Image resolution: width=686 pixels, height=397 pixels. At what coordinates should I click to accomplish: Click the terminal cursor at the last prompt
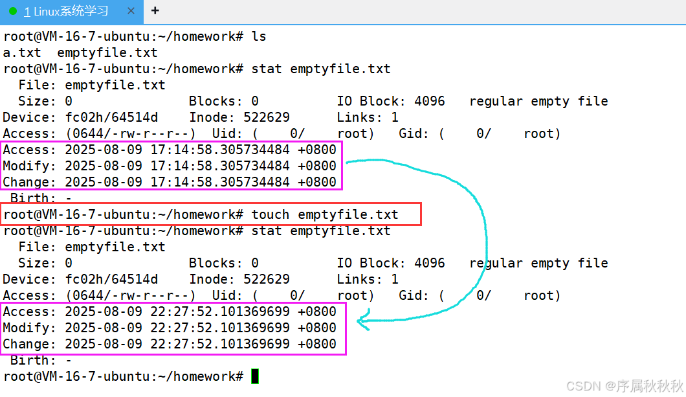click(255, 376)
